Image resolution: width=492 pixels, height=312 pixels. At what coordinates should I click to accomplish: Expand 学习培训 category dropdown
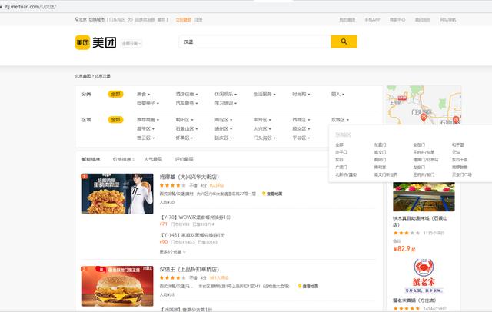225,103
